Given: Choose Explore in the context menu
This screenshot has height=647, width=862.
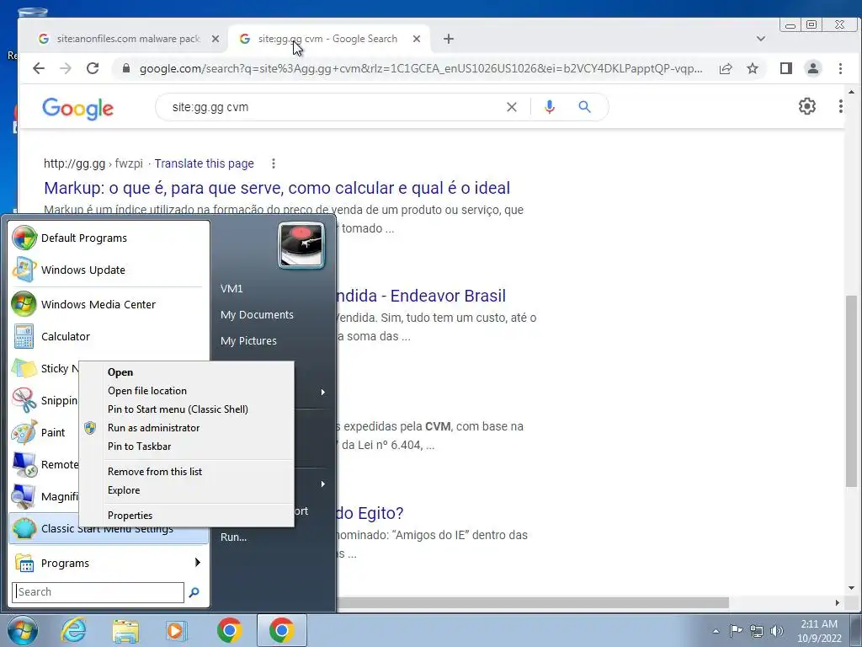Looking at the screenshot, I should [124, 490].
